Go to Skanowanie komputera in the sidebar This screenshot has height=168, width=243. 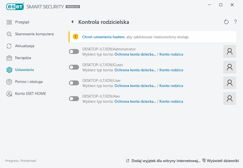[34, 34]
